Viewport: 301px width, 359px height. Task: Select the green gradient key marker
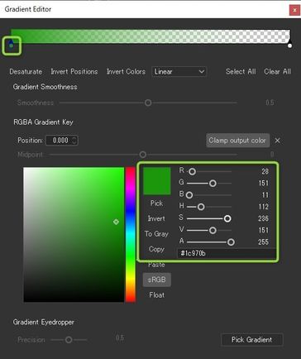click(x=11, y=45)
